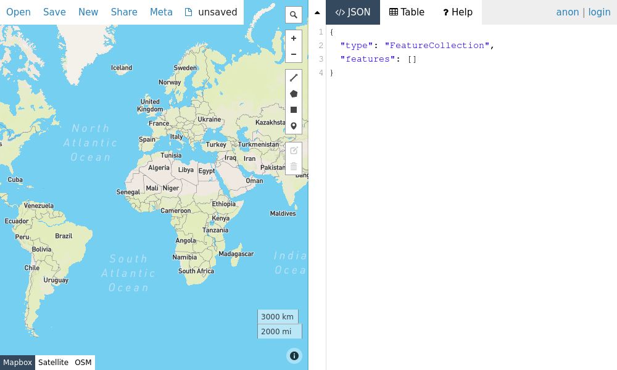Open the map search magnifier

pos(294,14)
